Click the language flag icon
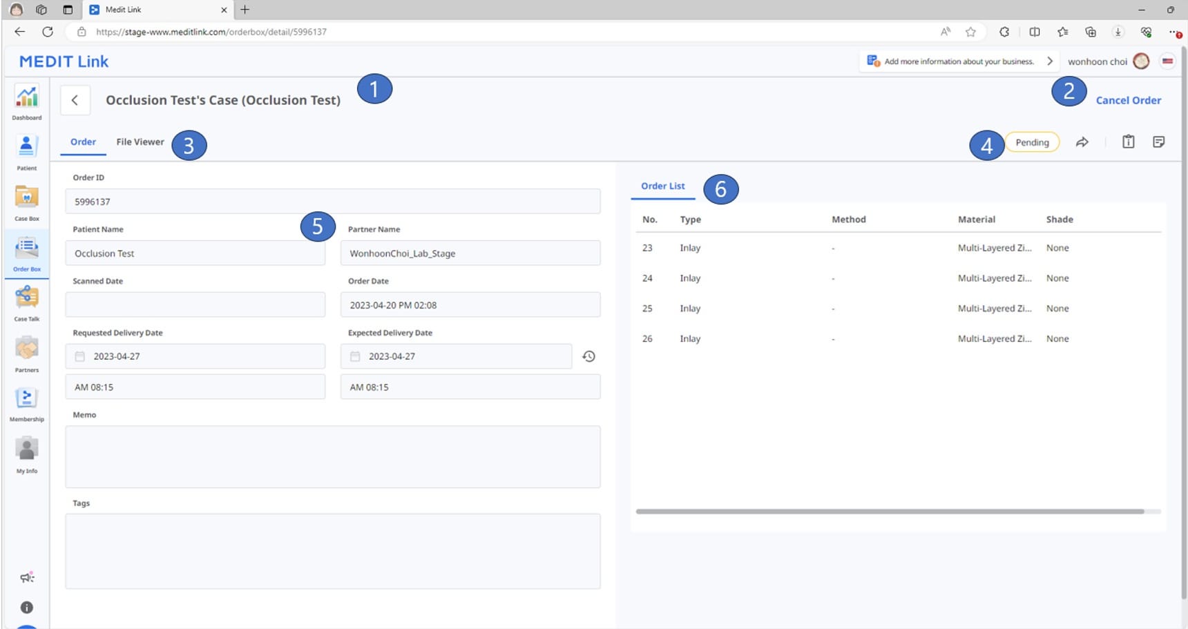This screenshot has width=1188, height=629. (x=1167, y=61)
